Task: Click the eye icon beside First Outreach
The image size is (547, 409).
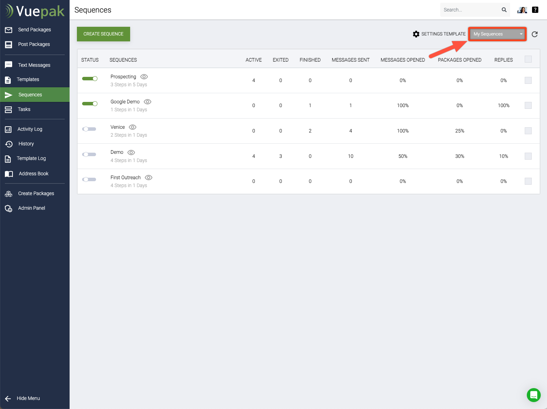Action: pos(149,178)
